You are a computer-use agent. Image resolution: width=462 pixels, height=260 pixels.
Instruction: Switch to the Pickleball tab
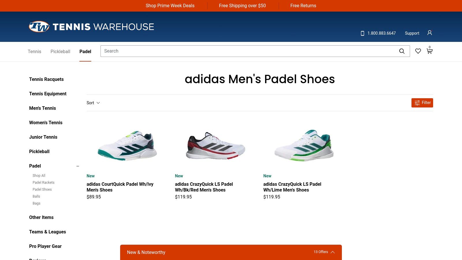coord(60,51)
